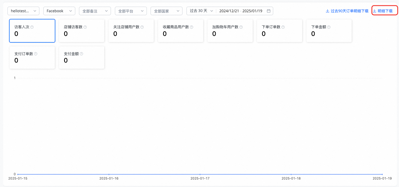Click 过去90天订单明细下载 link
Viewport: 399px width, 187px height.
(347, 11)
